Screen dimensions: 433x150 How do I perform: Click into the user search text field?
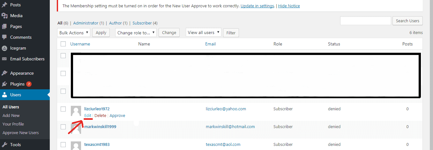365,21
